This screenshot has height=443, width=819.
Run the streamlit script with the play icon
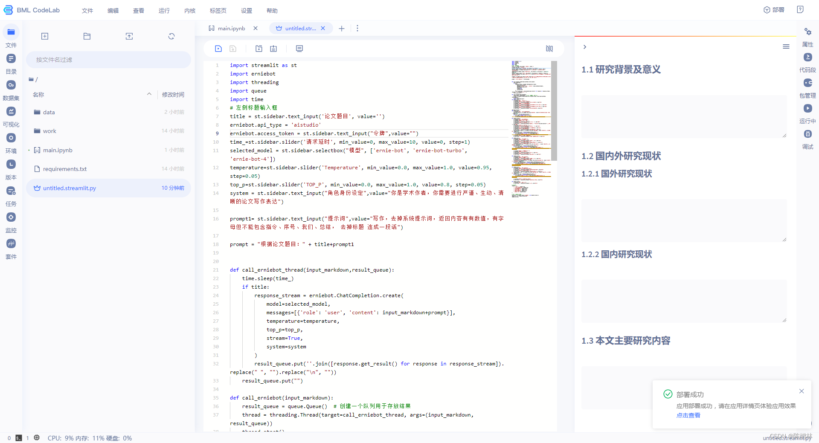(x=218, y=49)
